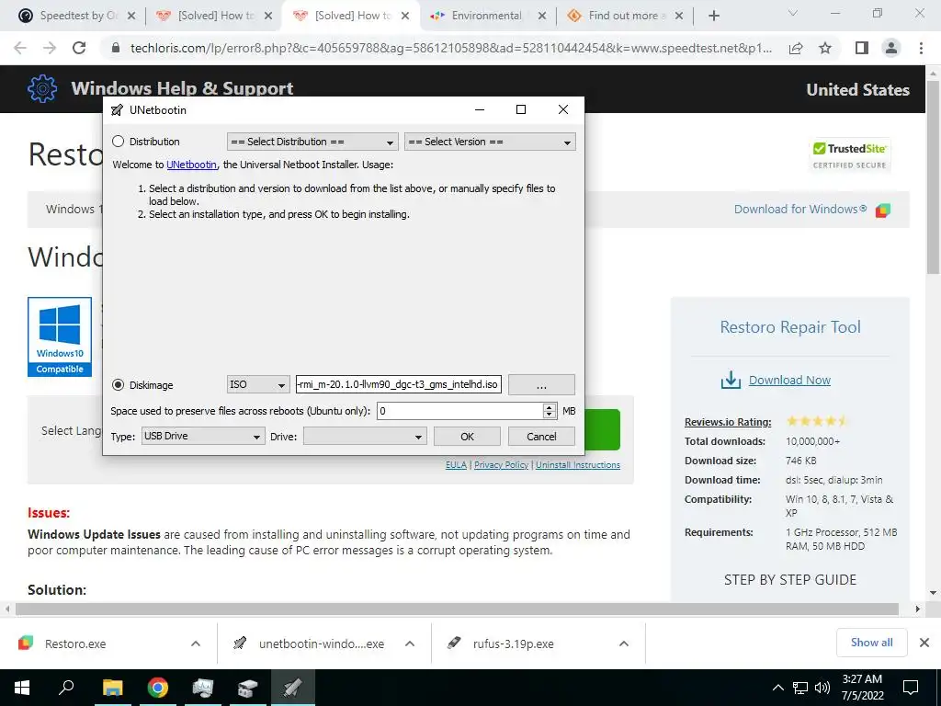Click the Download Now link
Screen dimensions: 941x706
(x=789, y=380)
